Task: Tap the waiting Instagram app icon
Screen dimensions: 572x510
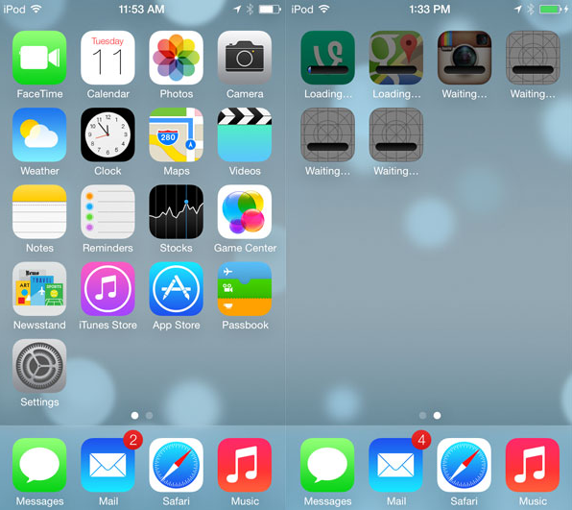Action: pos(465,58)
